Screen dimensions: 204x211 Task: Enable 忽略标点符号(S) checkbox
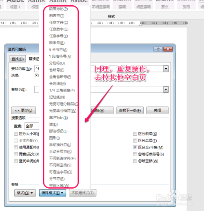point(135,154)
